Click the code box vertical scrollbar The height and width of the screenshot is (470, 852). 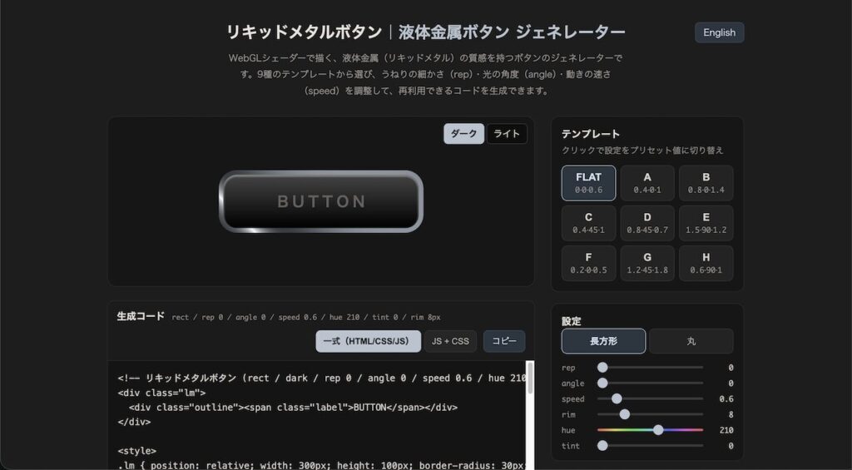click(530, 378)
